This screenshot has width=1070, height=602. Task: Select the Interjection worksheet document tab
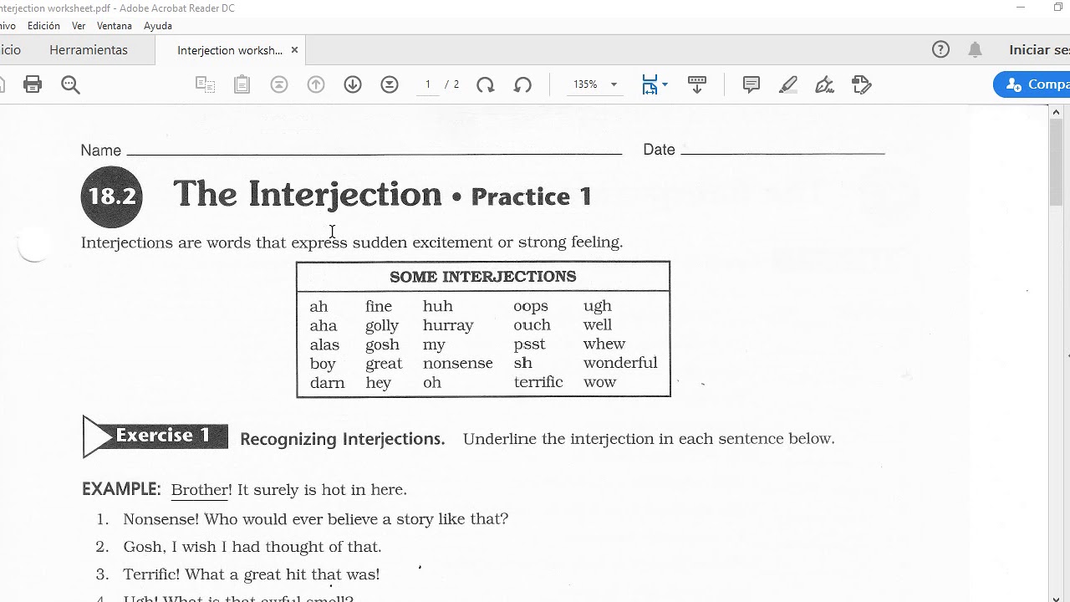click(230, 50)
